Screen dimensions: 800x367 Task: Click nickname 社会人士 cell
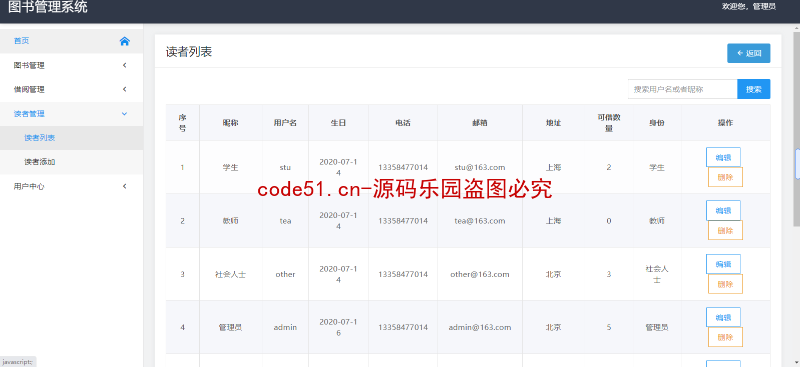coord(230,274)
